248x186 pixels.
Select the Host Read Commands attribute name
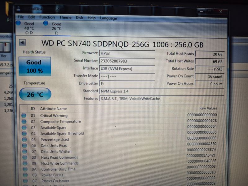pyautogui.click(x=60, y=157)
